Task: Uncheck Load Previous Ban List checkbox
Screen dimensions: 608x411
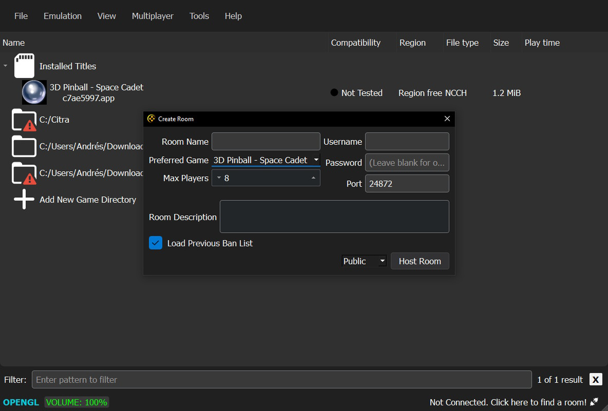Action: tap(156, 243)
